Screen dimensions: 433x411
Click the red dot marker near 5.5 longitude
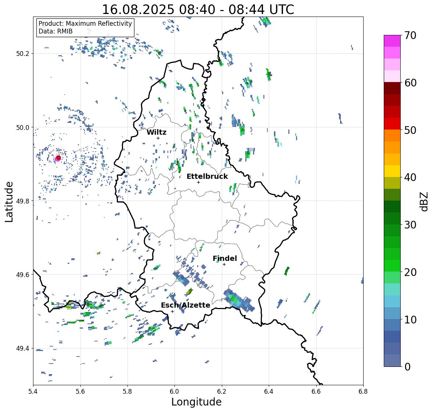click(58, 157)
